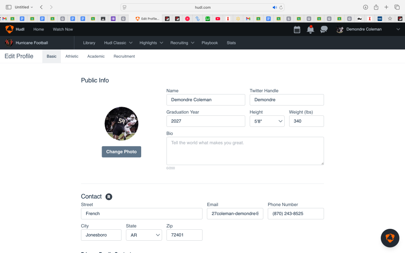Open Safari downloads icon
Viewport: 405px width, 253px height.
(365, 7)
